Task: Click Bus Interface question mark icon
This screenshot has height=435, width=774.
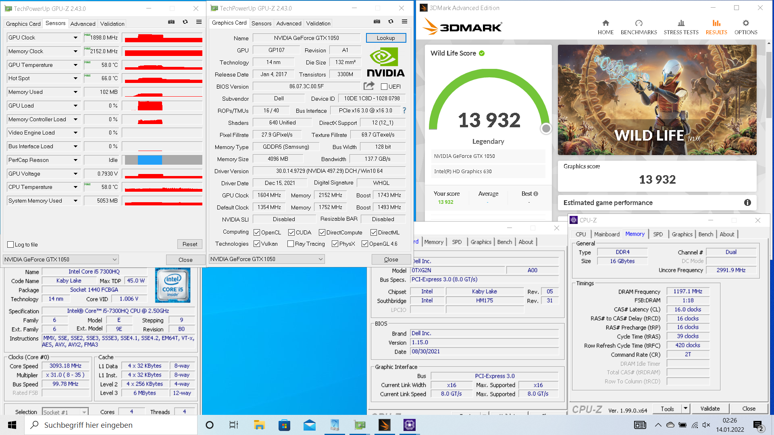Action: 404,110
